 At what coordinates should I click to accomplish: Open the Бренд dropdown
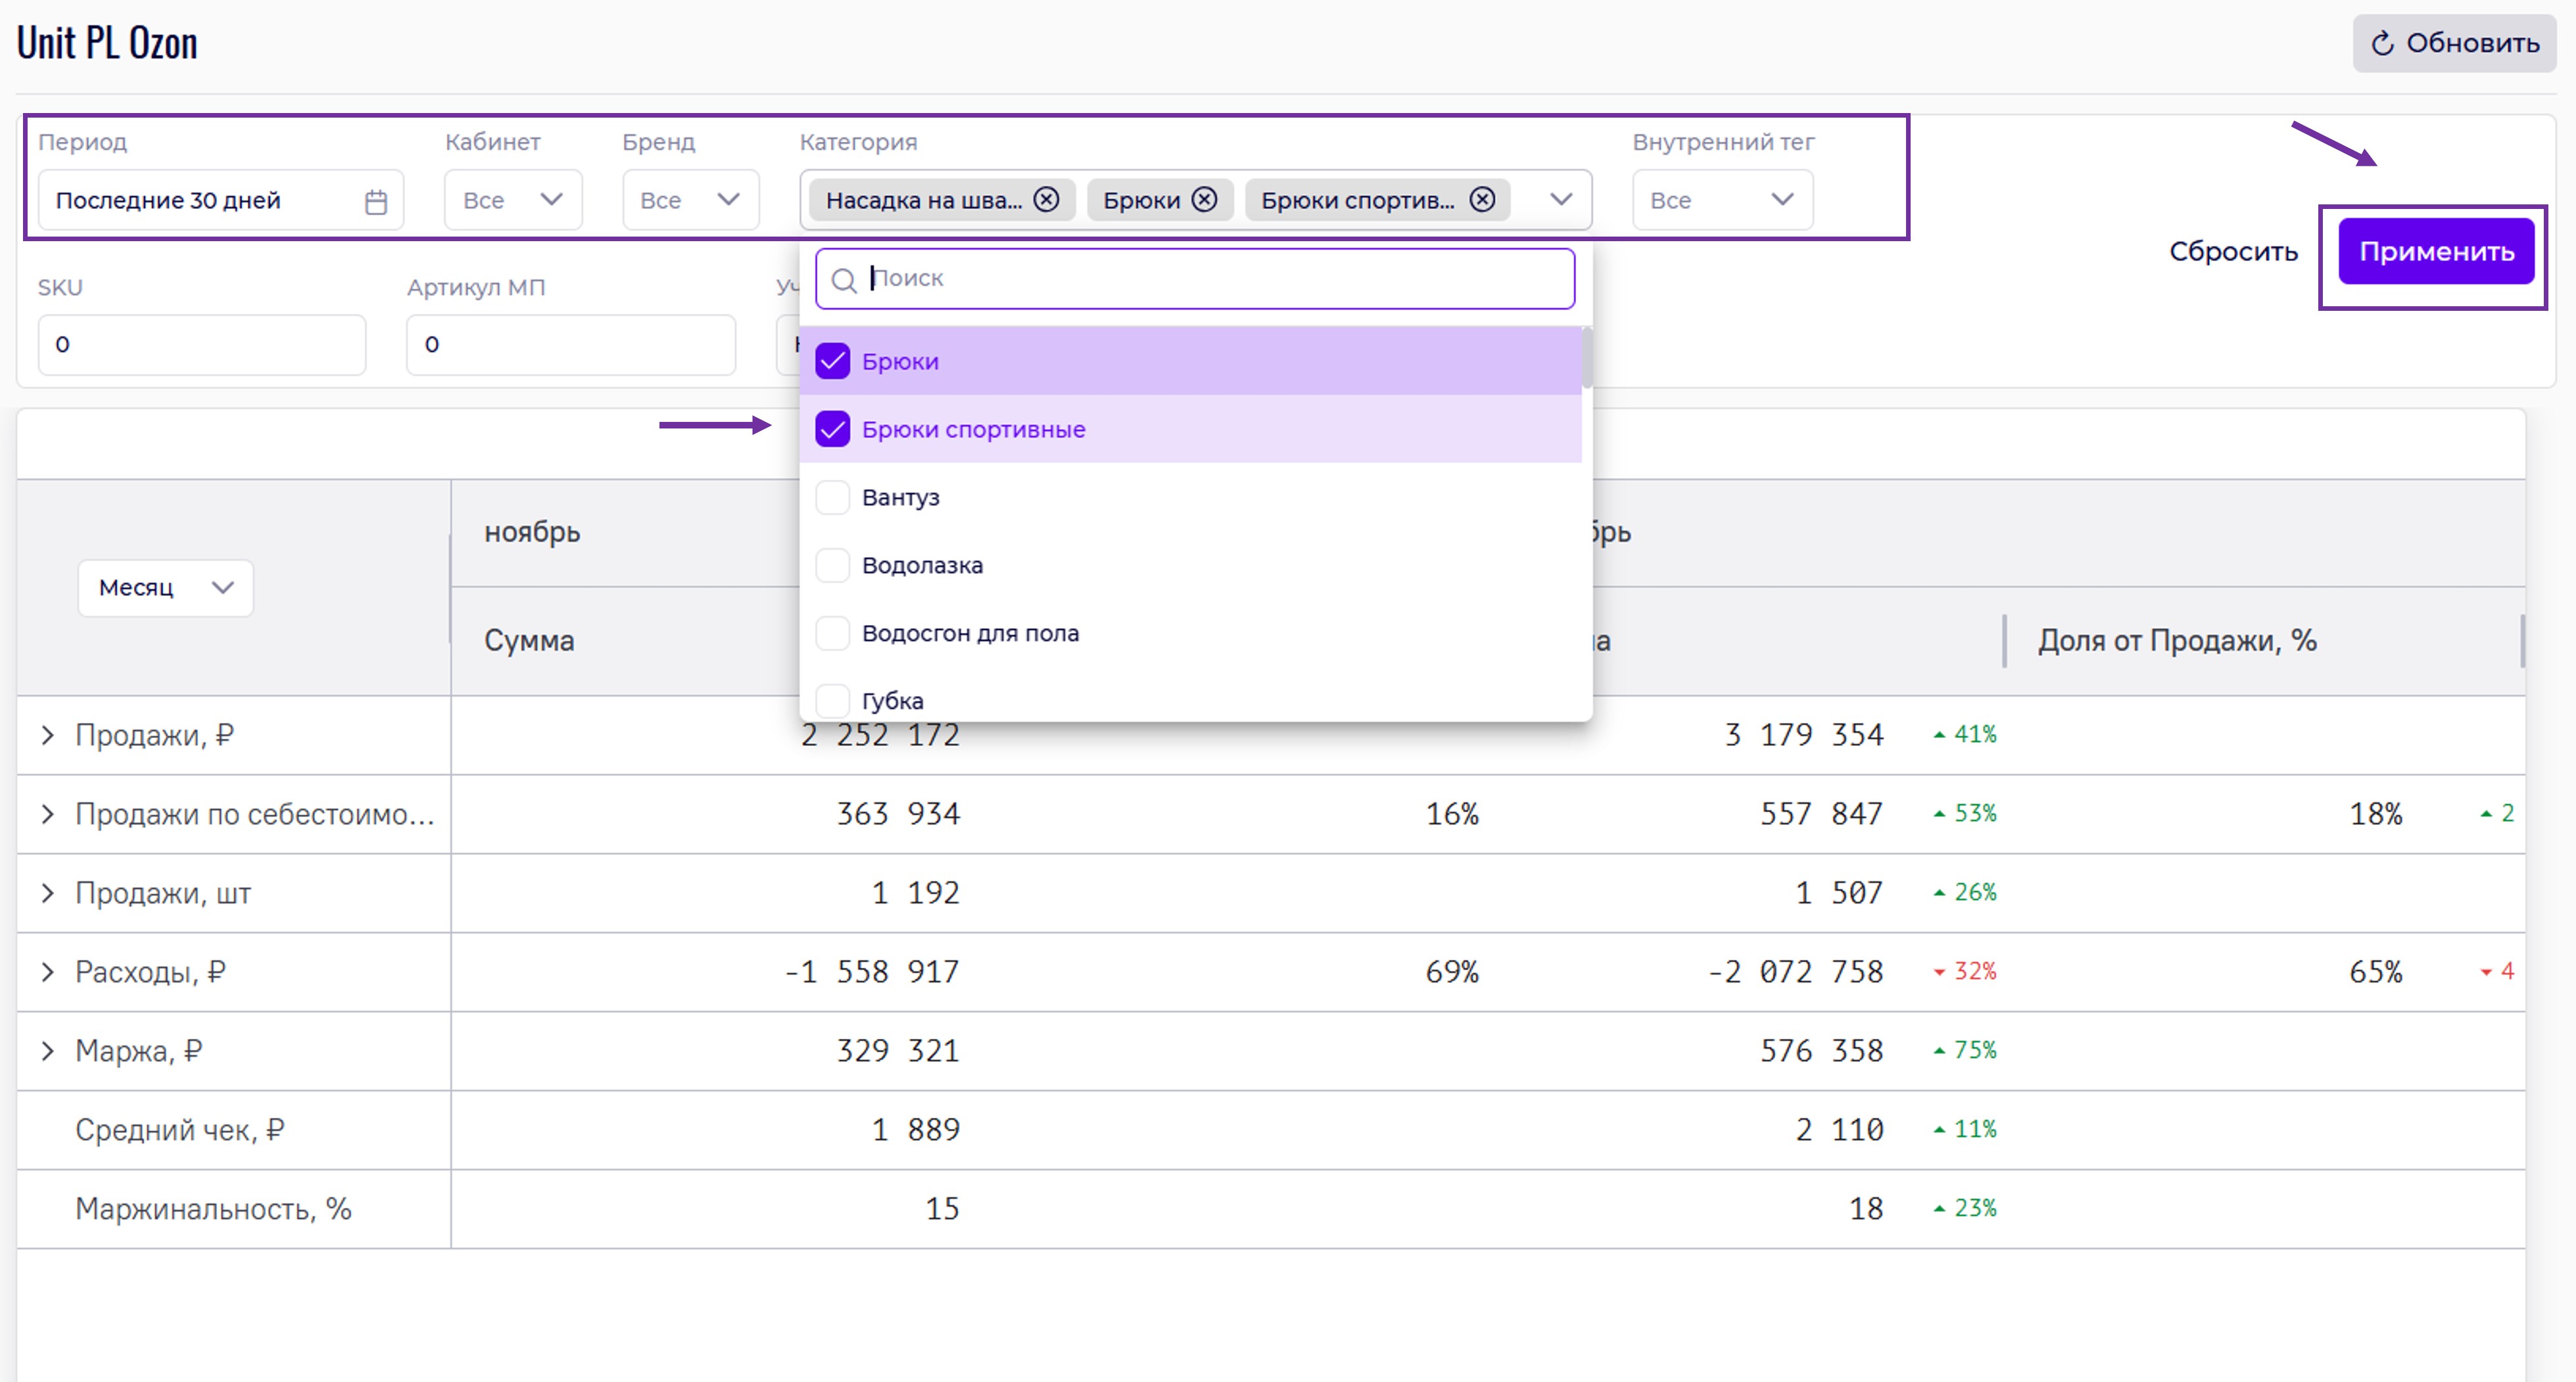click(690, 200)
